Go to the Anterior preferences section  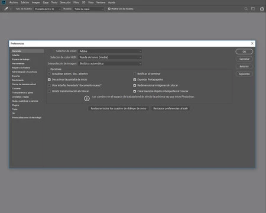244,66
